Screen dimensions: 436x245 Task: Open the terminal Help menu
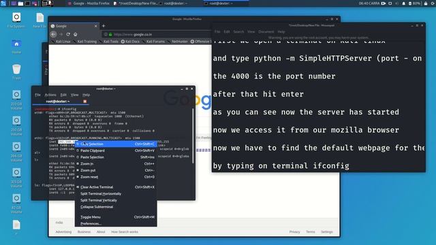click(87, 95)
